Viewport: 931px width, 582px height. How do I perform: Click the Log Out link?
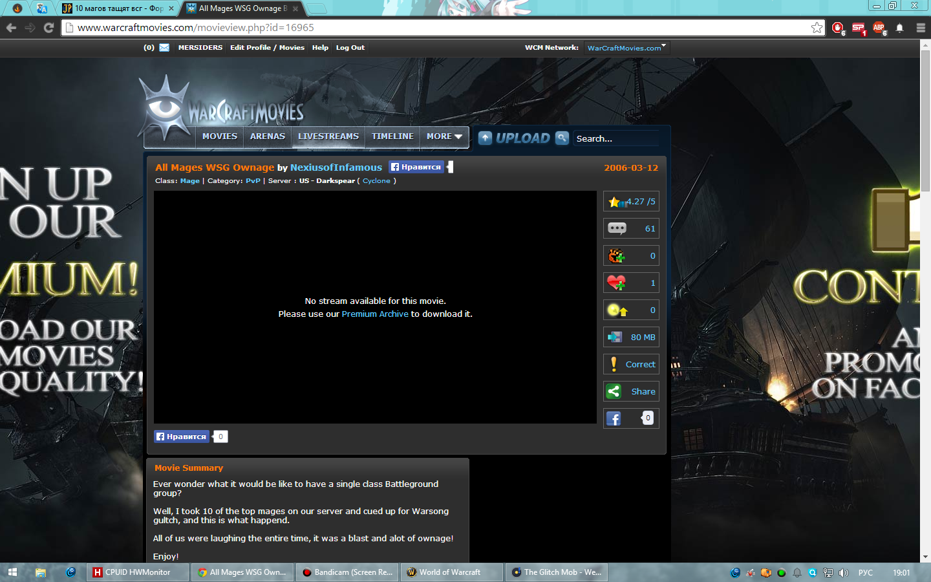(x=350, y=47)
